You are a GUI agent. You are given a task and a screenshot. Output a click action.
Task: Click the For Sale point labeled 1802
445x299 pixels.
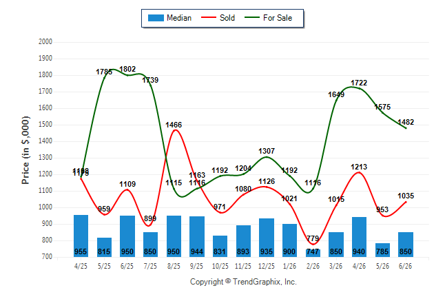(x=127, y=75)
